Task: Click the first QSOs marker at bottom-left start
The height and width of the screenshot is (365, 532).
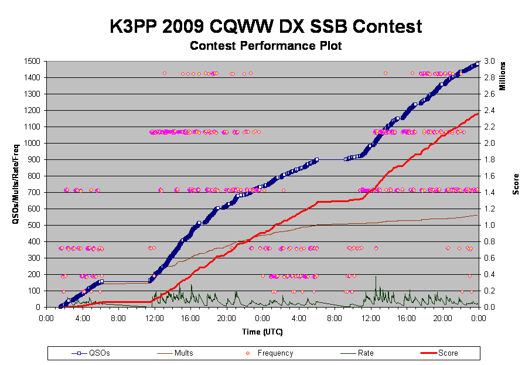Action: pyautogui.click(x=60, y=306)
